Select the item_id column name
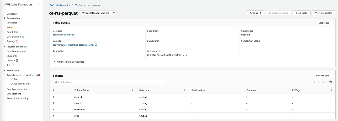The height and width of the screenshot is (121, 338). (78, 97)
